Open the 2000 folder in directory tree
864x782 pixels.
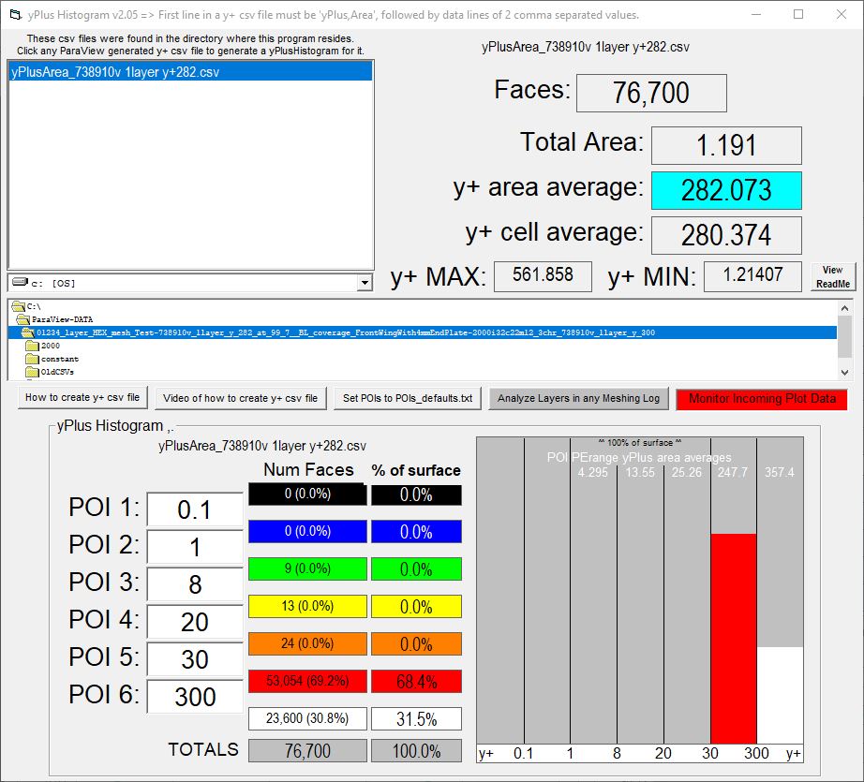(x=50, y=346)
